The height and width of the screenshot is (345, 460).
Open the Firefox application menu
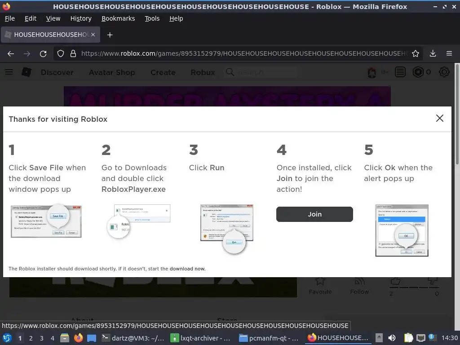449,53
